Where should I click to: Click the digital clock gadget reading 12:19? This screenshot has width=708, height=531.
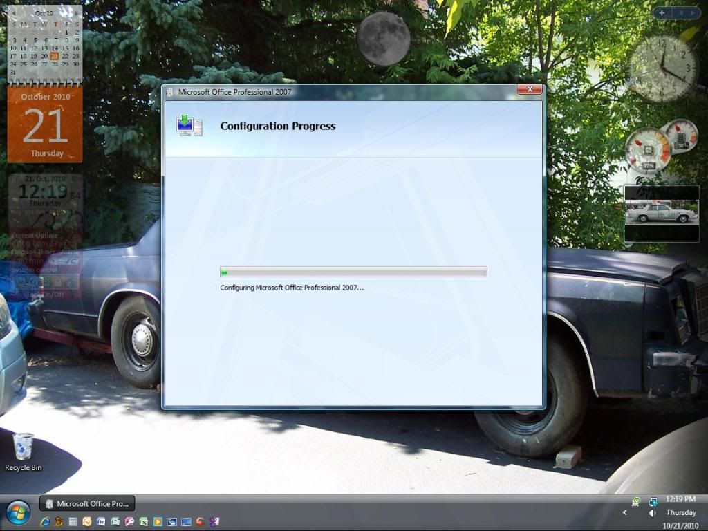(44, 192)
